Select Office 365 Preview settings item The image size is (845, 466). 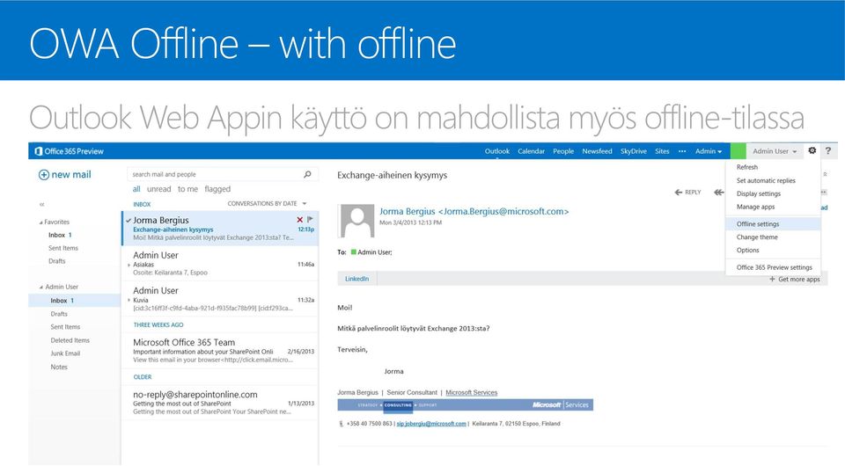(x=774, y=267)
